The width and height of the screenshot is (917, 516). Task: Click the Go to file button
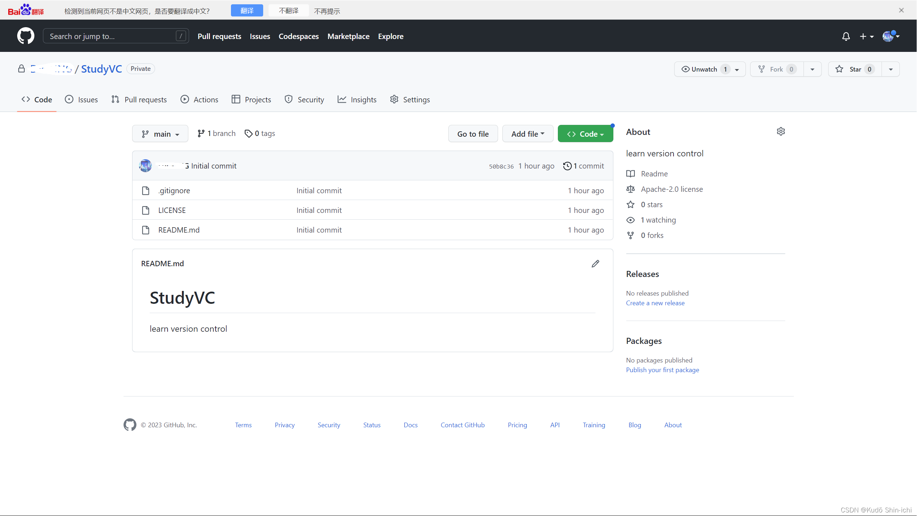click(x=473, y=134)
